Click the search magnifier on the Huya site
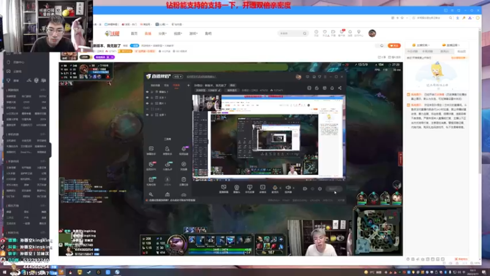 point(304,33)
